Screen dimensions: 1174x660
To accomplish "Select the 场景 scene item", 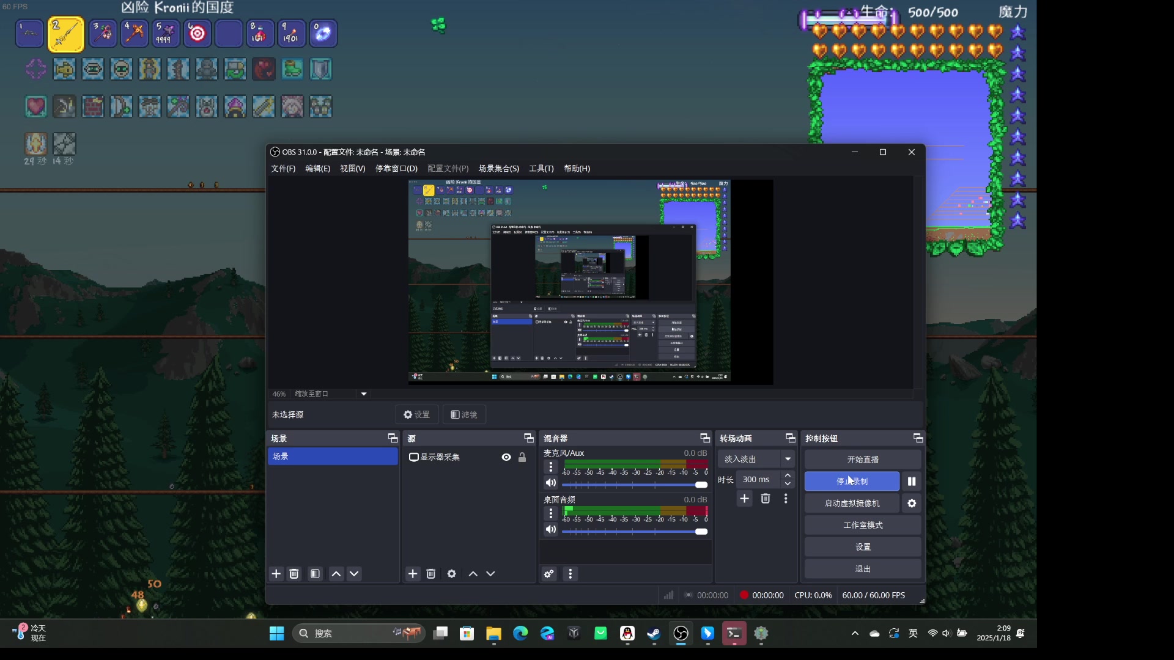I will pos(333,457).
